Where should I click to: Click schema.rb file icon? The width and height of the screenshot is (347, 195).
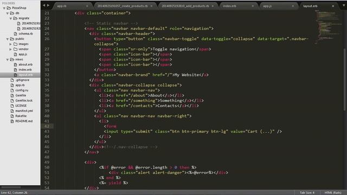[15, 34]
